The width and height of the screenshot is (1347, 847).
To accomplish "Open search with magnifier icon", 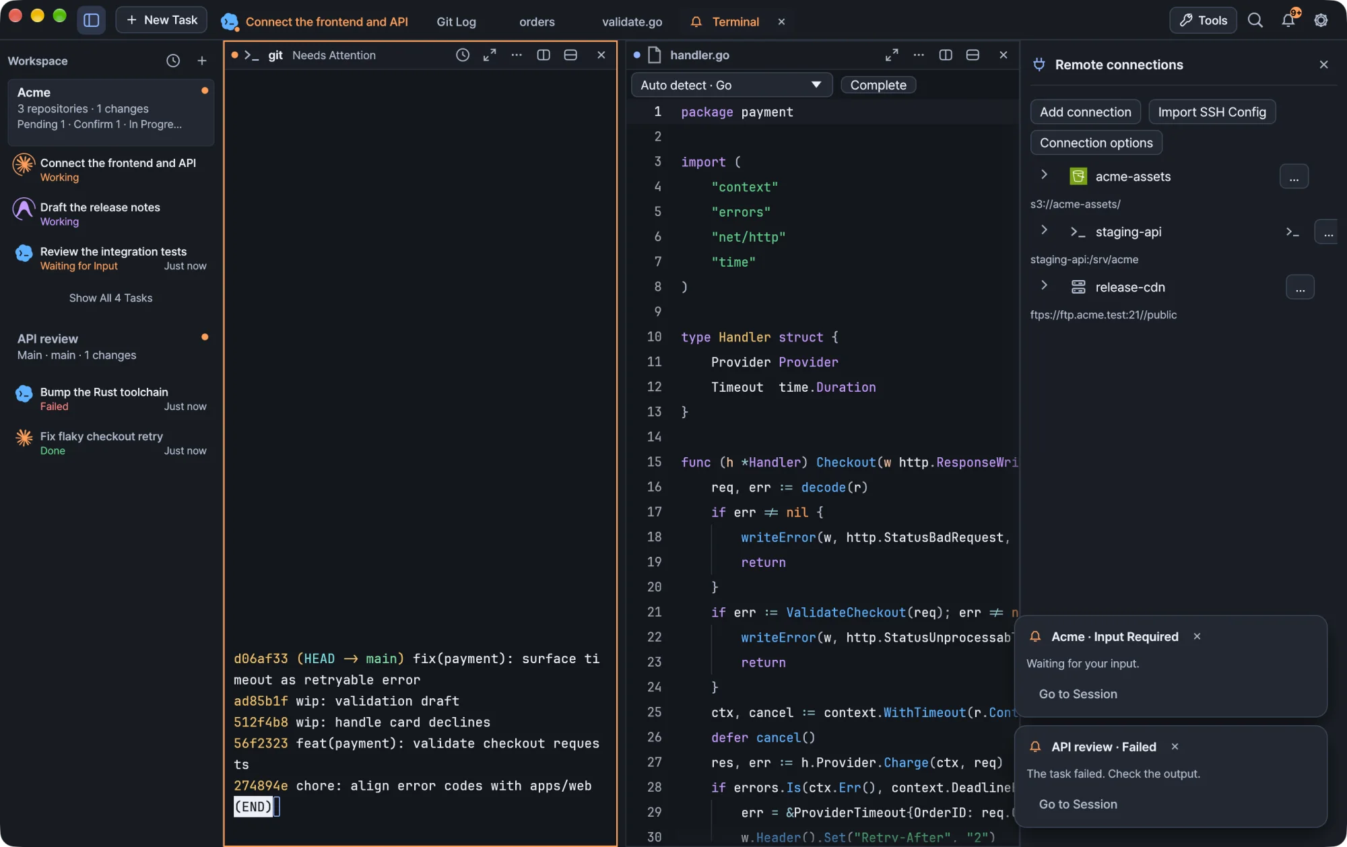I will pos(1255,20).
